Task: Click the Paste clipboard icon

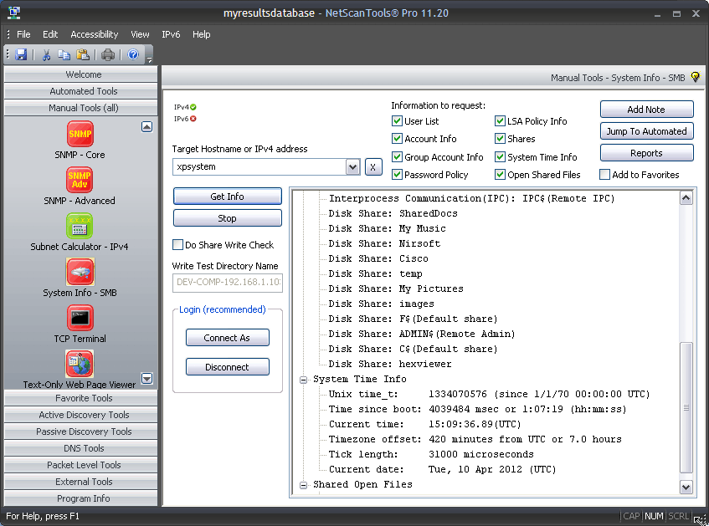Action: (x=83, y=54)
